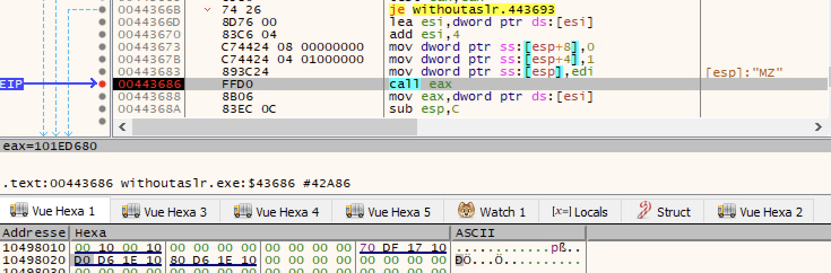Click the opcode bytes FFD0
Image resolution: width=831 pixels, height=273 pixels.
[238, 84]
